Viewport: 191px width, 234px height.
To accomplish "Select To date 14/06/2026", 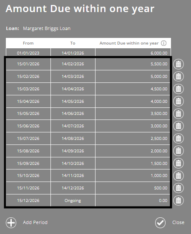I will coord(73,114).
